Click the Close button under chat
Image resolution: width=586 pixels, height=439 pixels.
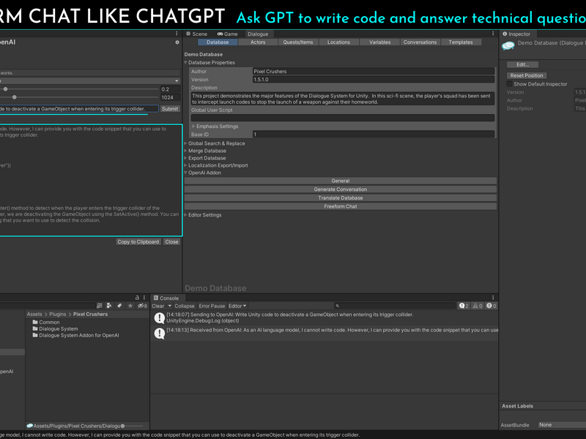[x=171, y=242]
